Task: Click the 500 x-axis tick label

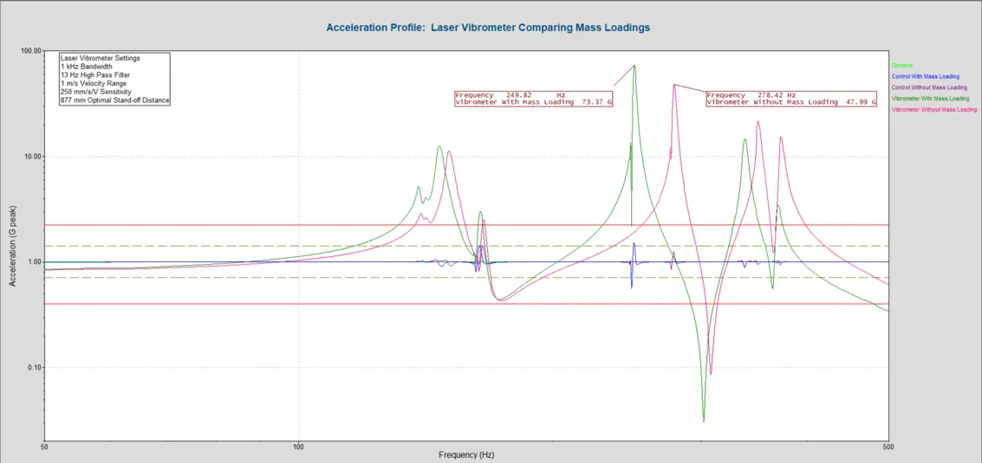Action: click(x=888, y=448)
